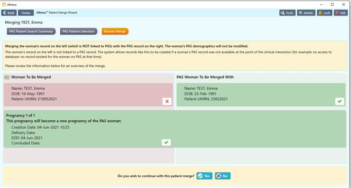Click green checkmark on PAS woman card
Screen dimensions: 351x188
(x=340, y=101)
